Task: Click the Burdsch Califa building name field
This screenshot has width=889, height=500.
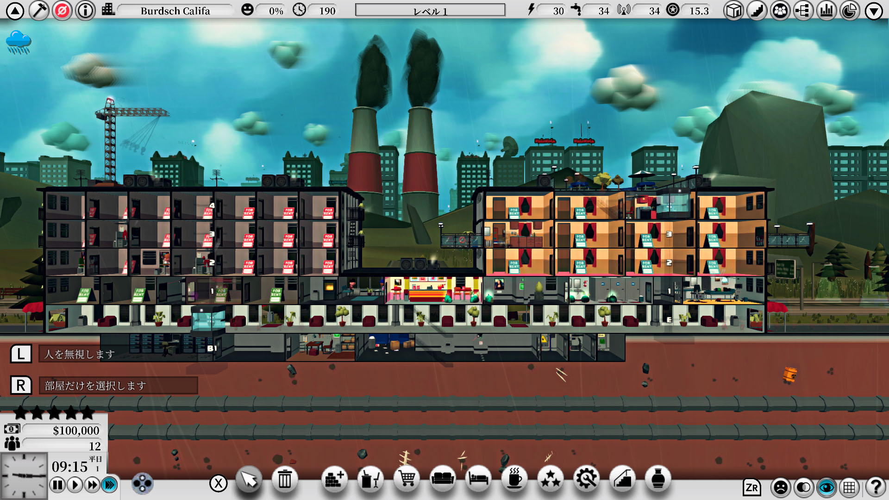Action: (175, 10)
